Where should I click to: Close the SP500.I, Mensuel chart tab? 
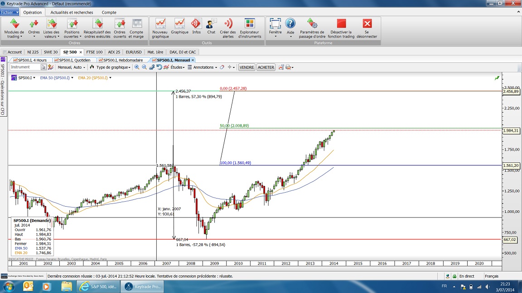193,60
